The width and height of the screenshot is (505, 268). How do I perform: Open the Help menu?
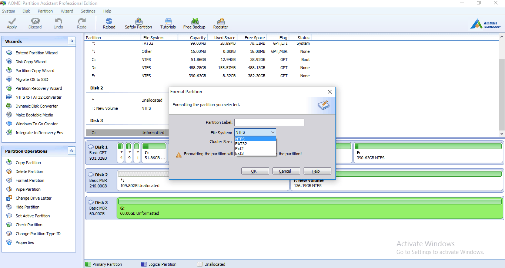107,11
